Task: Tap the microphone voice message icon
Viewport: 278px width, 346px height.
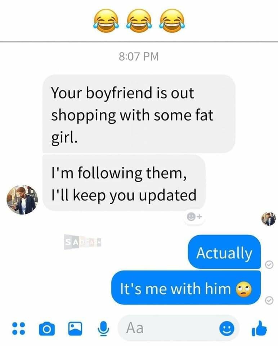Action: [103, 329]
